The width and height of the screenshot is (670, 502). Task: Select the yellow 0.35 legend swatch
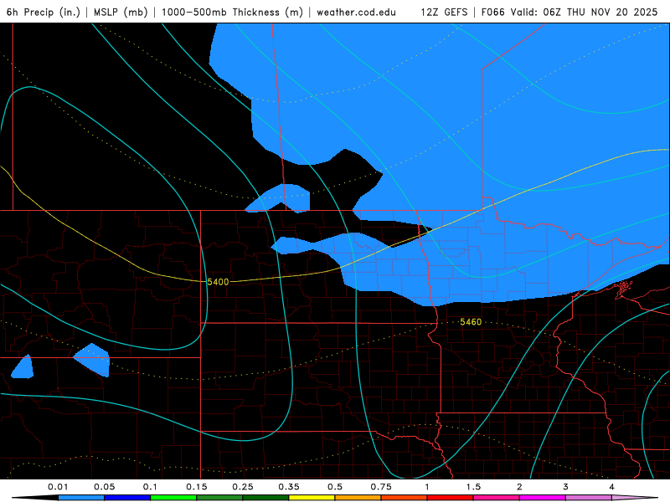pos(312,498)
